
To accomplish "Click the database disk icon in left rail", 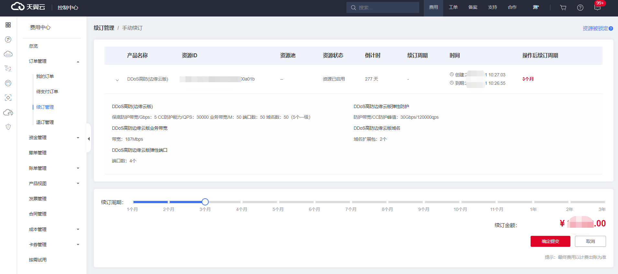I will coord(8,83).
